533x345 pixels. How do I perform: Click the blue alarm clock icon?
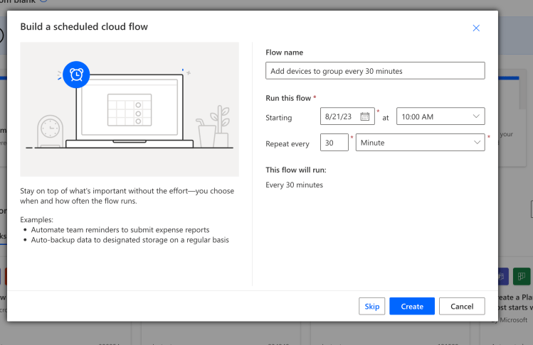click(x=75, y=75)
